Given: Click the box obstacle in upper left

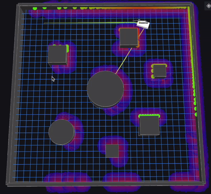Looking at the screenshot, I should [x=57, y=54].
